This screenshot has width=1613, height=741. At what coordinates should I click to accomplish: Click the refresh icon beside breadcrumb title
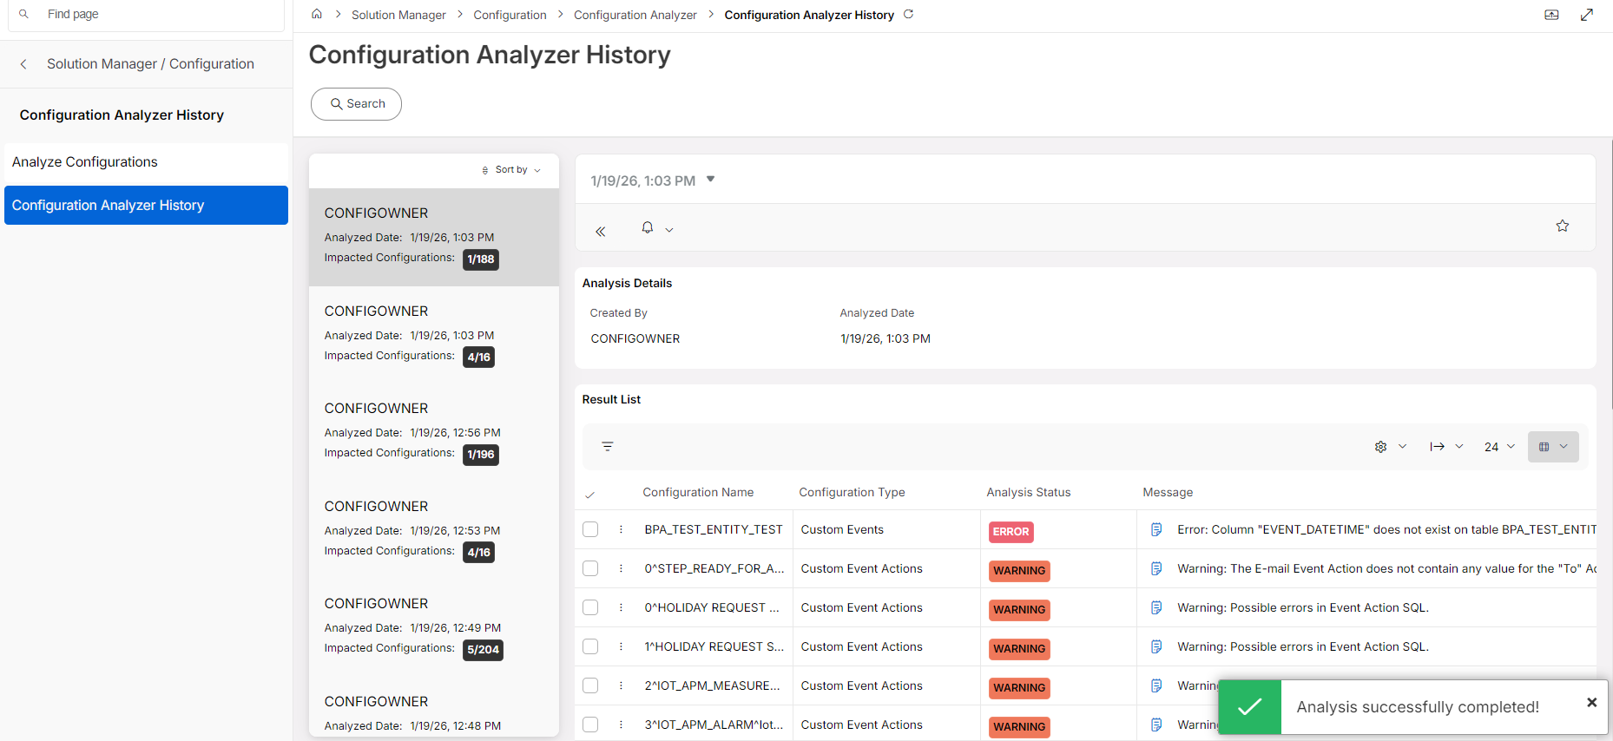908,14
